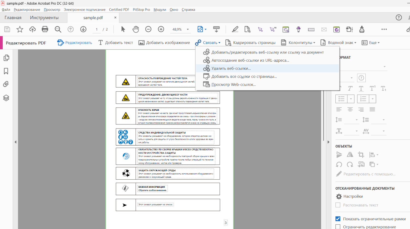The height and width of the screenshot is (229, 410).
Task: Click Добавить текст button
Action: click(116, 43)
